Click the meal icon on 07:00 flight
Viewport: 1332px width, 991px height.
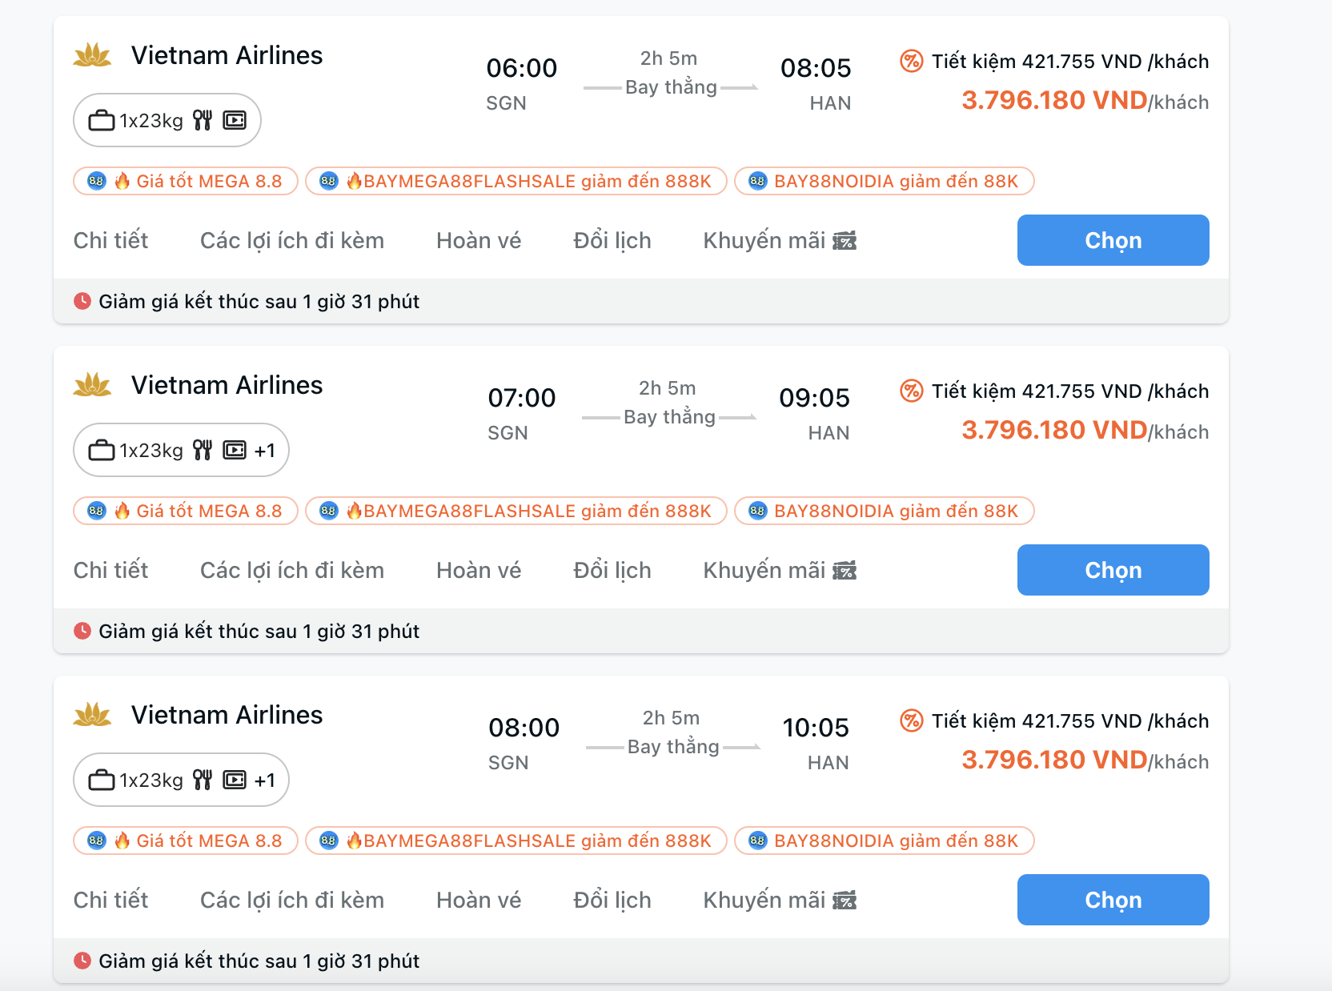pyautogui.click(x=203, y=451)
